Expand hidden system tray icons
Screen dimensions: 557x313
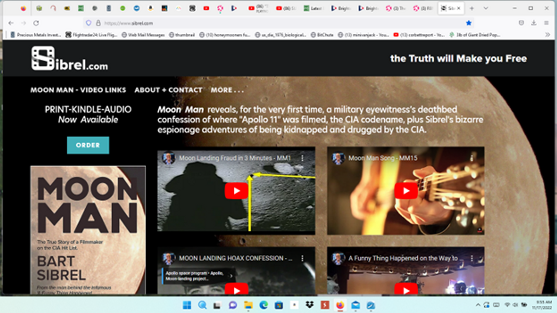point(478,305)
